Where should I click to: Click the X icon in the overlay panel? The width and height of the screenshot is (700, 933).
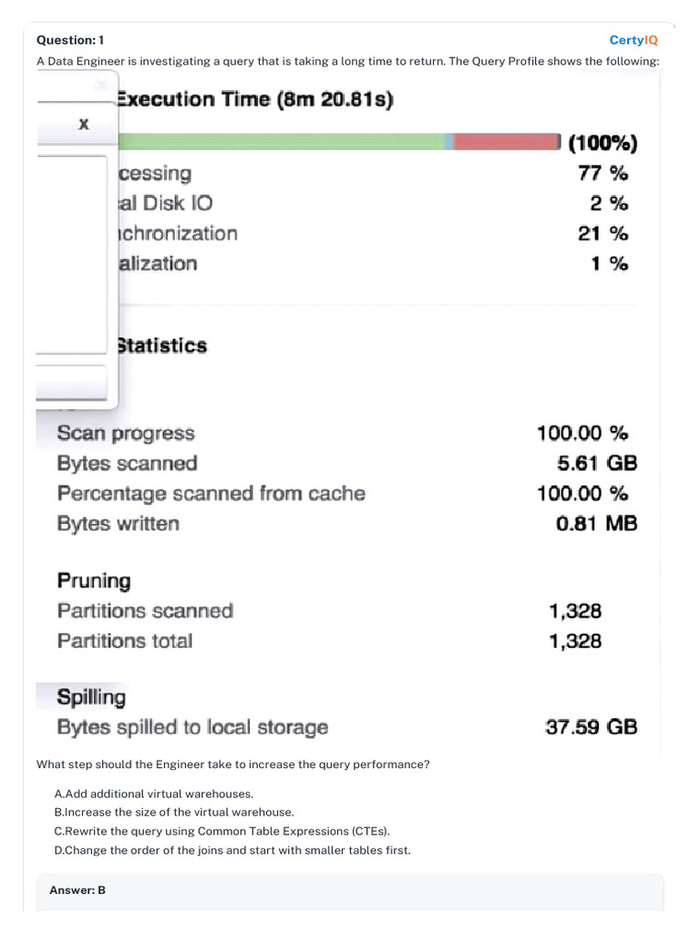click(83, 124)
